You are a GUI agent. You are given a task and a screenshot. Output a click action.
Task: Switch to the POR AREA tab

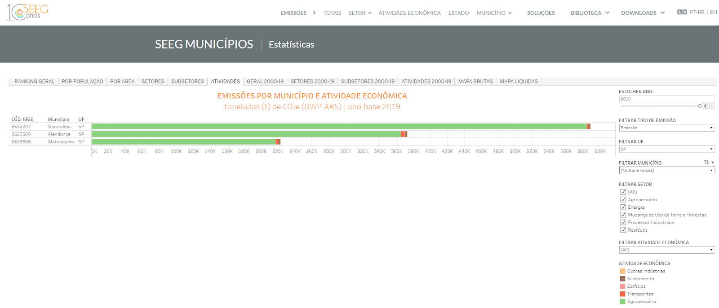[x=122, y=81]
